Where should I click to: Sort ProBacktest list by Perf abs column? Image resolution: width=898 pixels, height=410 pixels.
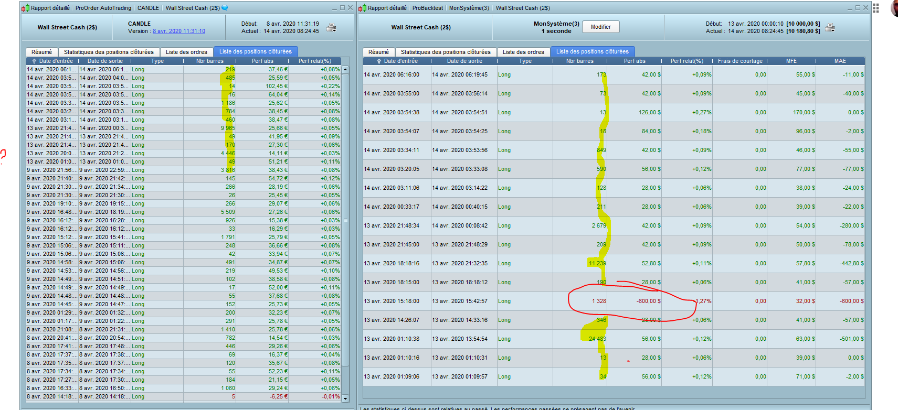635,61
